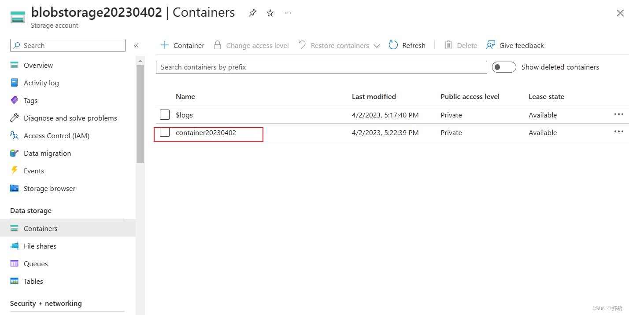Open the Tags blade
This screenshot has height=315, width=629.
tap(30, 100)
